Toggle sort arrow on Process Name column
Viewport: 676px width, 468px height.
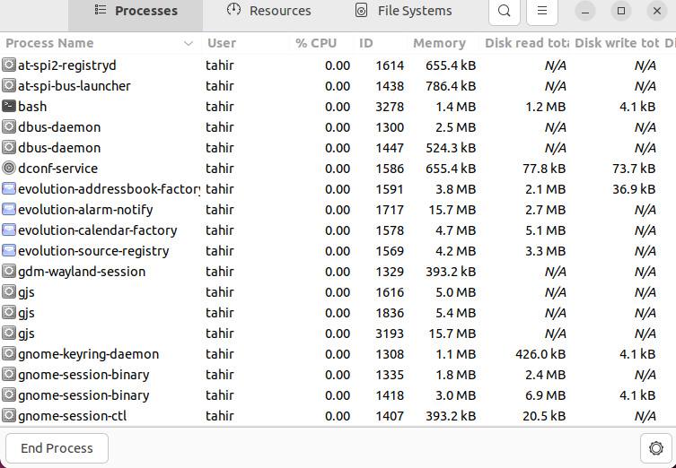[x=188, y=43]
